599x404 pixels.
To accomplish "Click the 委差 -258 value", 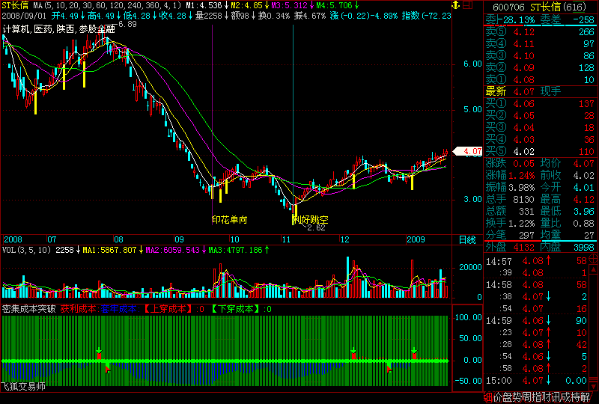I will [583, 20].
